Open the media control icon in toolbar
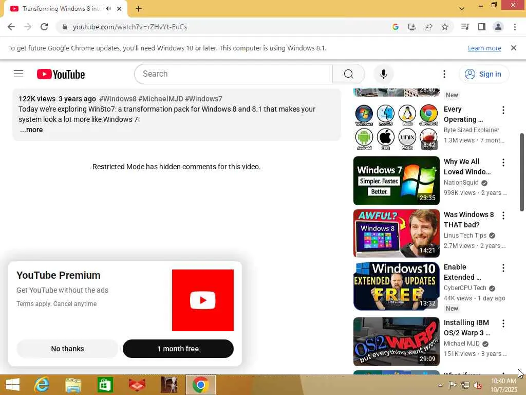 pyautogui.click(x=465, y=27)
